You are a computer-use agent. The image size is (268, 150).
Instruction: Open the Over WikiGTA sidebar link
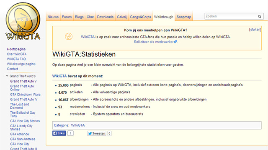(17, 54)
